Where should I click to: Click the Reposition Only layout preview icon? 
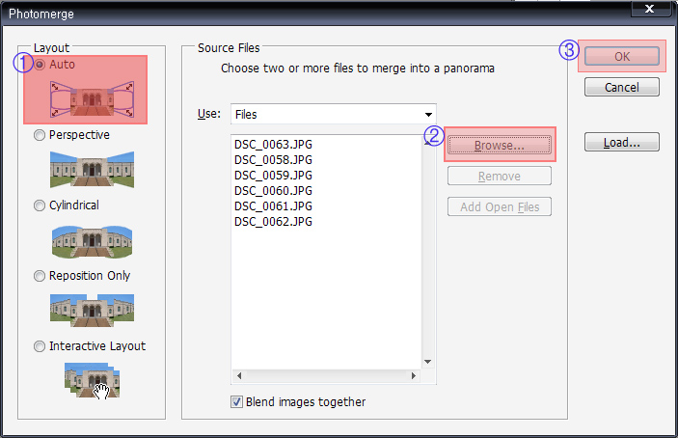93,309
